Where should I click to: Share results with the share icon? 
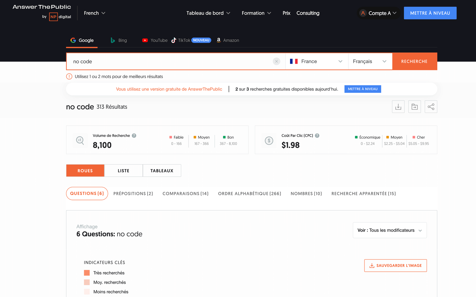point(431,107)
